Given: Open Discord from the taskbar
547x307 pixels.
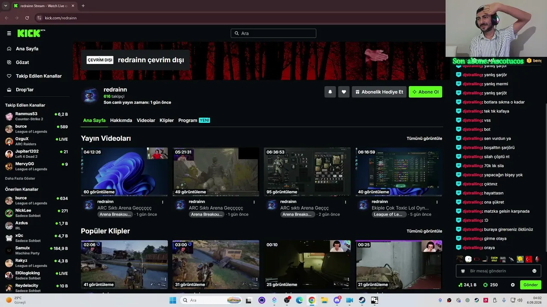Looking at the screenshot, I should (337, 300).
